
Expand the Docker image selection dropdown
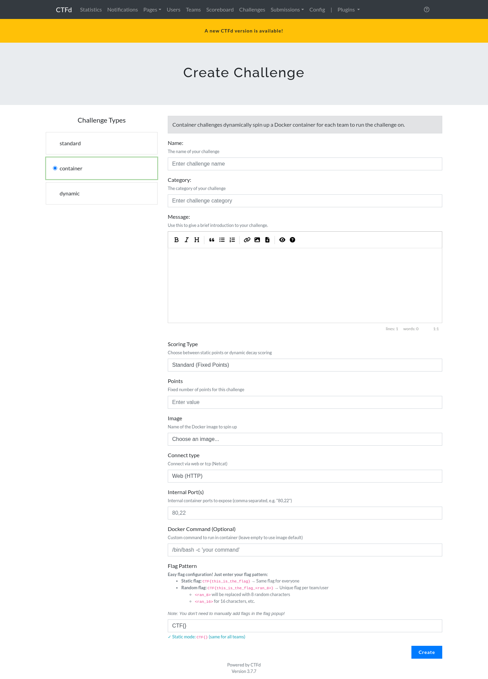[x=305, y=439]
